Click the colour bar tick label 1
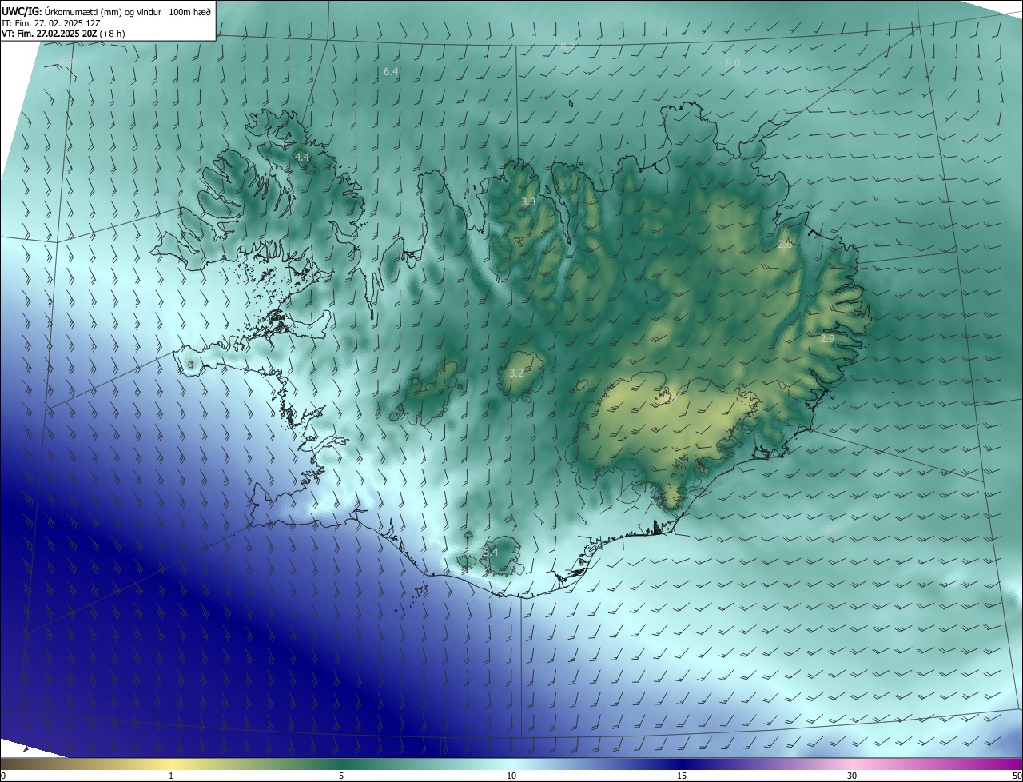Viewport: 1023px width, 782px height. click(171, 776)
